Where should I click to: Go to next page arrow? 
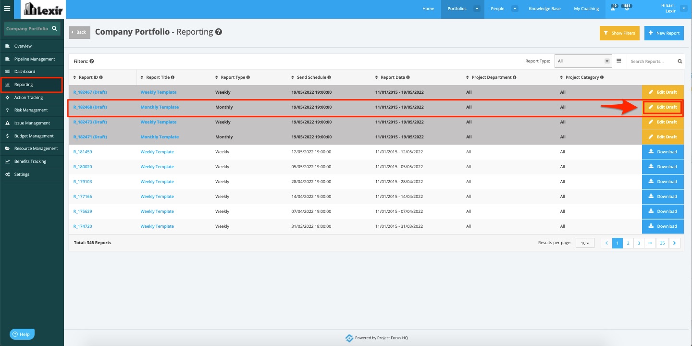(x=675, y=243)
